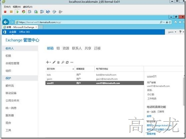Viewport: 186px width, 139px height.
Task: Click the VM reset icon
Action: pyautogui.click(x=23, y=12)
